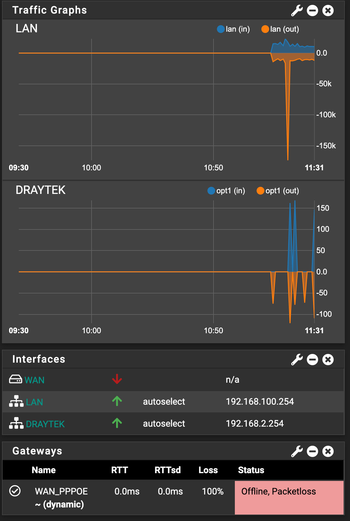
Task: Close the Gateways widget
Action: 328,451
